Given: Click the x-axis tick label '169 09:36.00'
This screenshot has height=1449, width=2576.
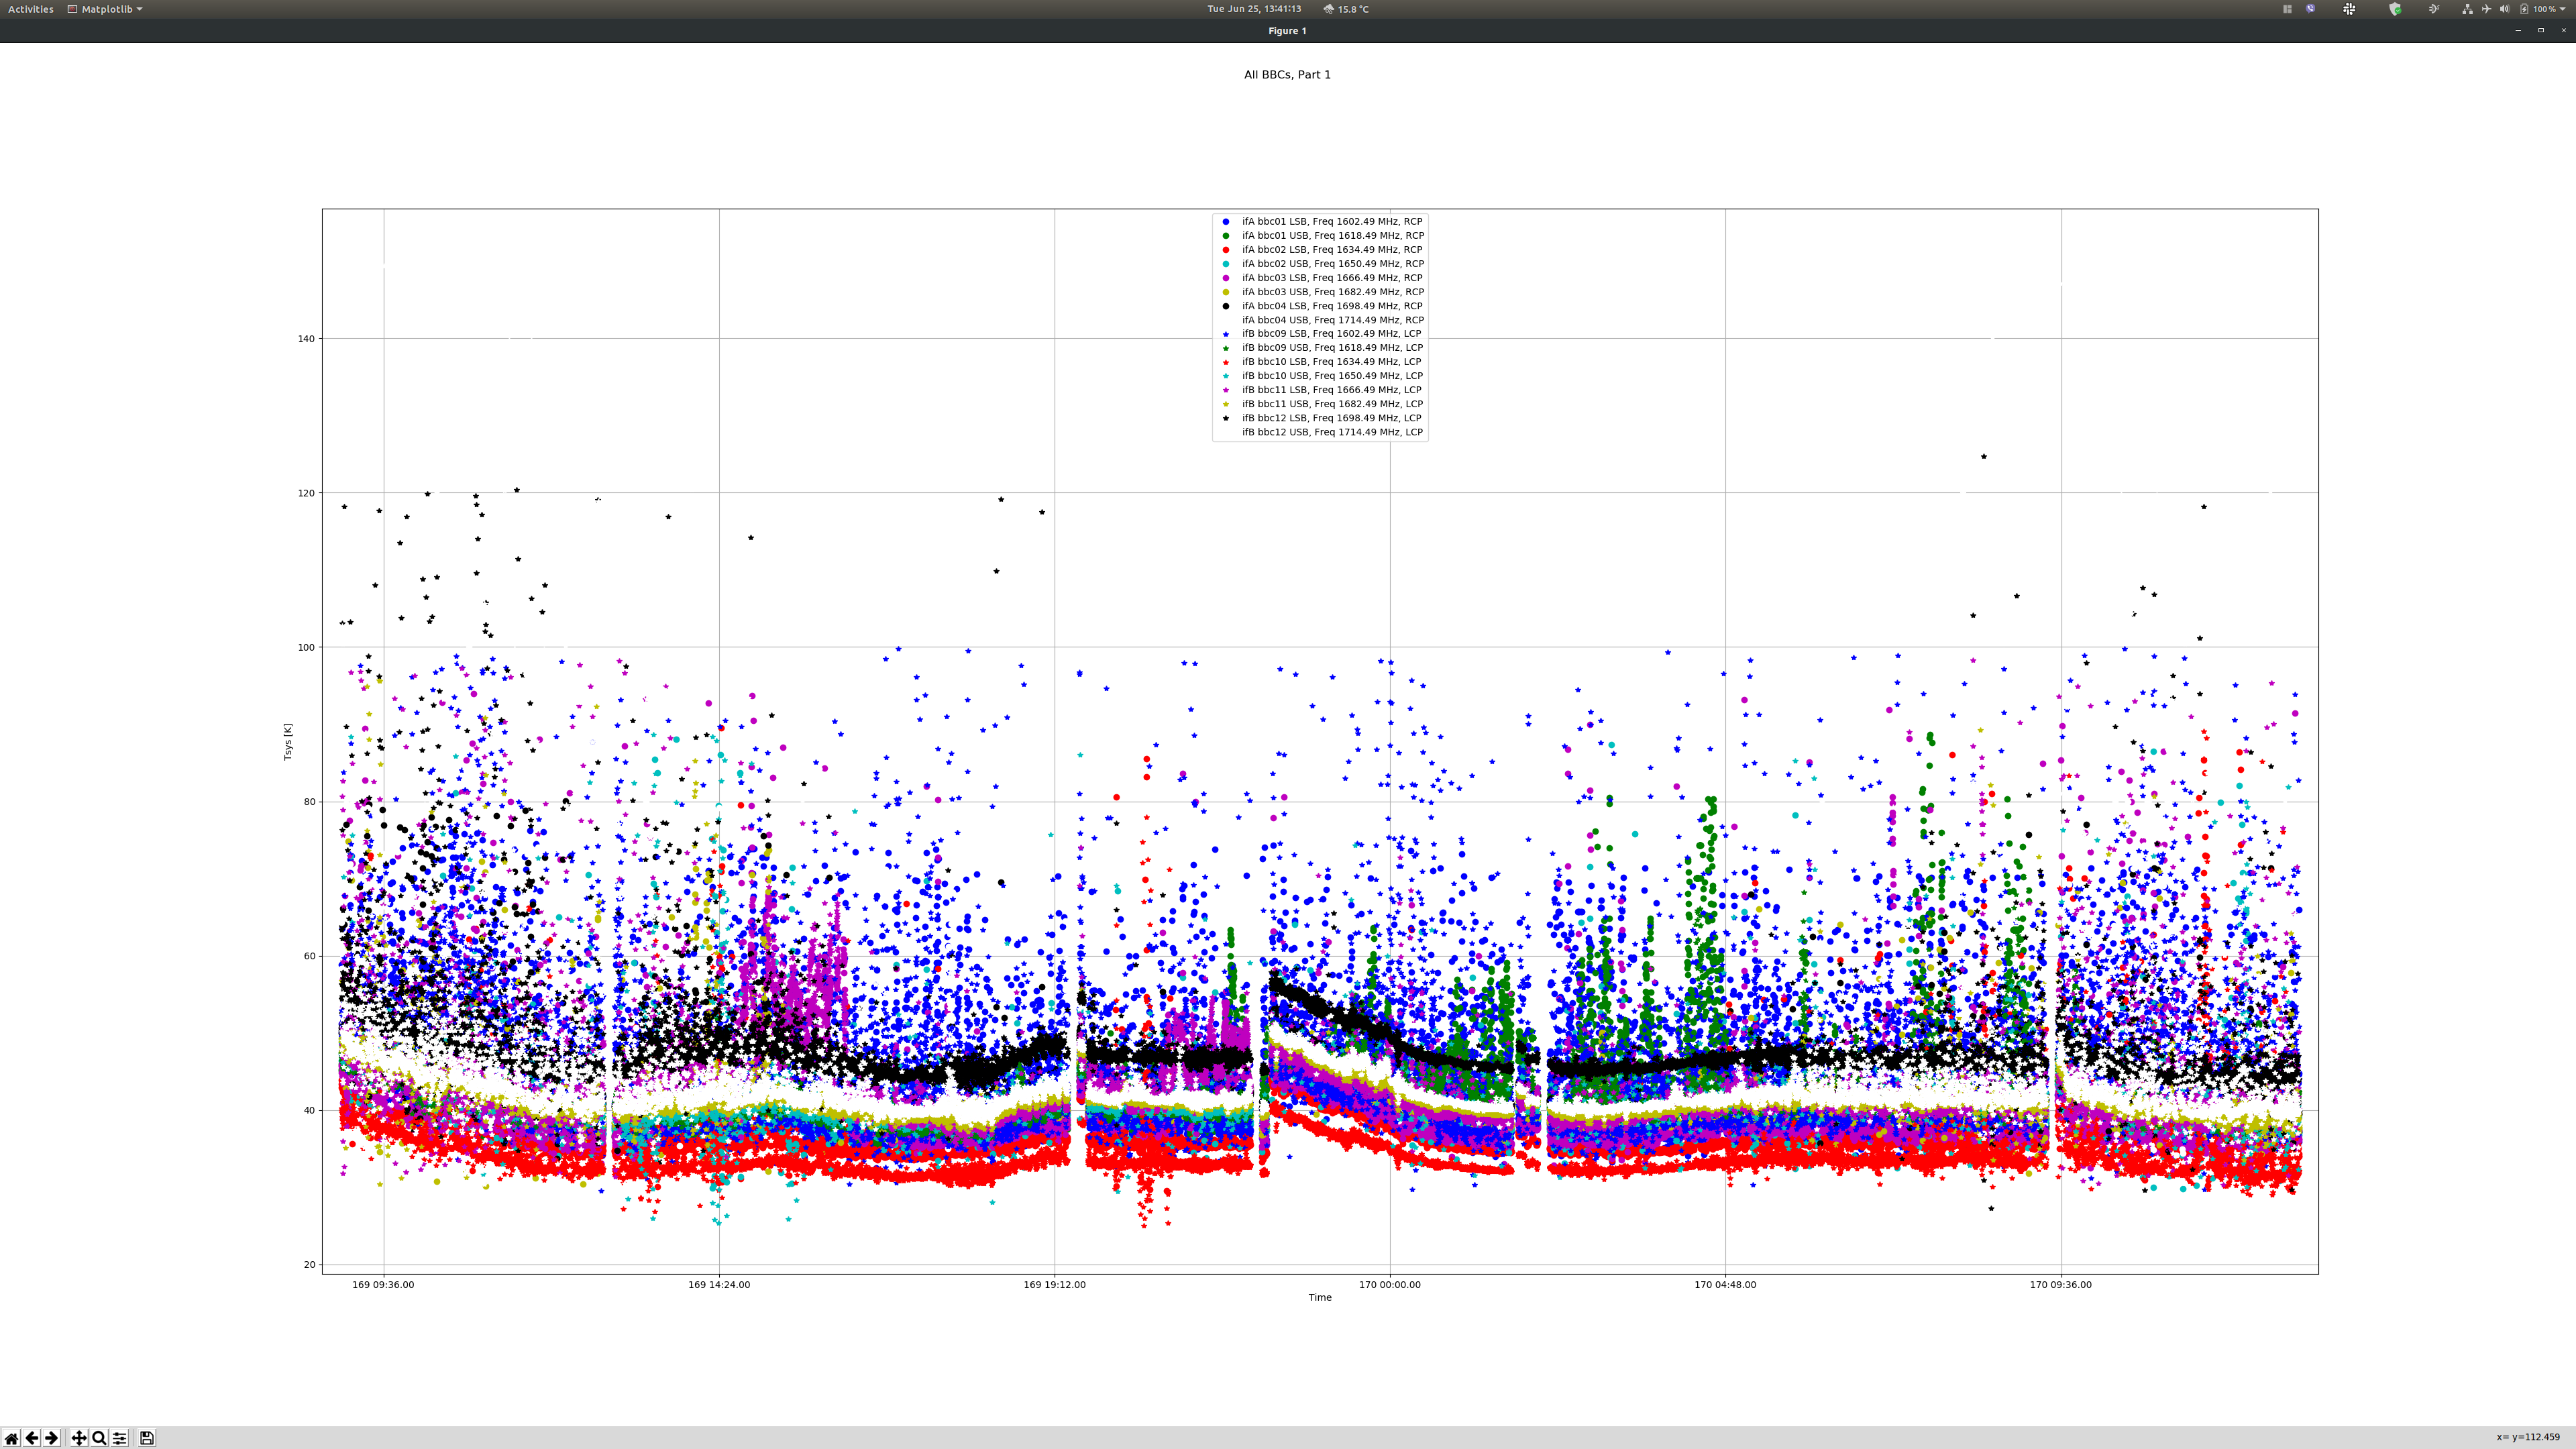Looking at the screenshot, I should pos(383,1285).
